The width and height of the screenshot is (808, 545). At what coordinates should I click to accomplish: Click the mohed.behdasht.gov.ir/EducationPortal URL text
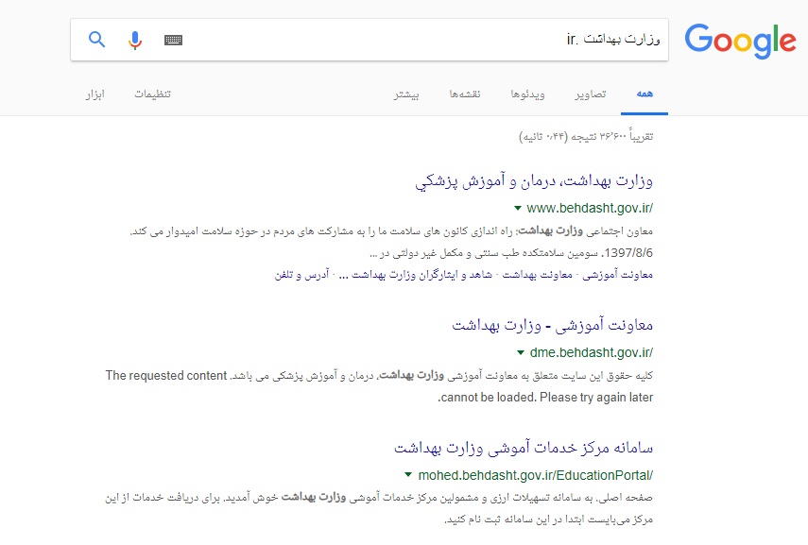coord(536,475)
